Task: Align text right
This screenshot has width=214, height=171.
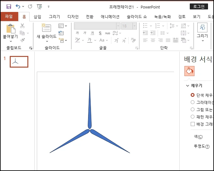Action: (160, 40)
